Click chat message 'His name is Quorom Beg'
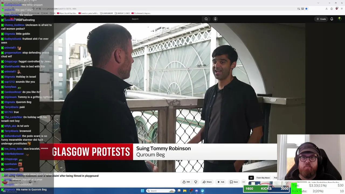This screenshot has height=194, width=345. click(x=31, y=190)
